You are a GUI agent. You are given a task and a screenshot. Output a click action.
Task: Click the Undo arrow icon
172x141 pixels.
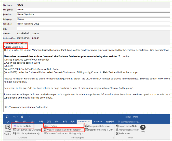click(14, 117)
